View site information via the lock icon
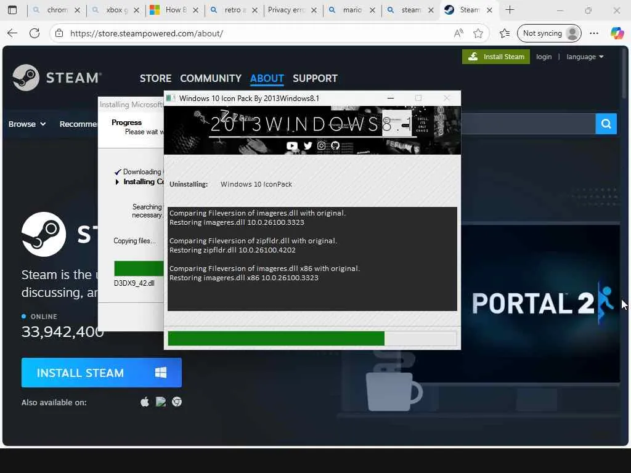The width and height of the screenshot is (631, 473). pos(59,33)
